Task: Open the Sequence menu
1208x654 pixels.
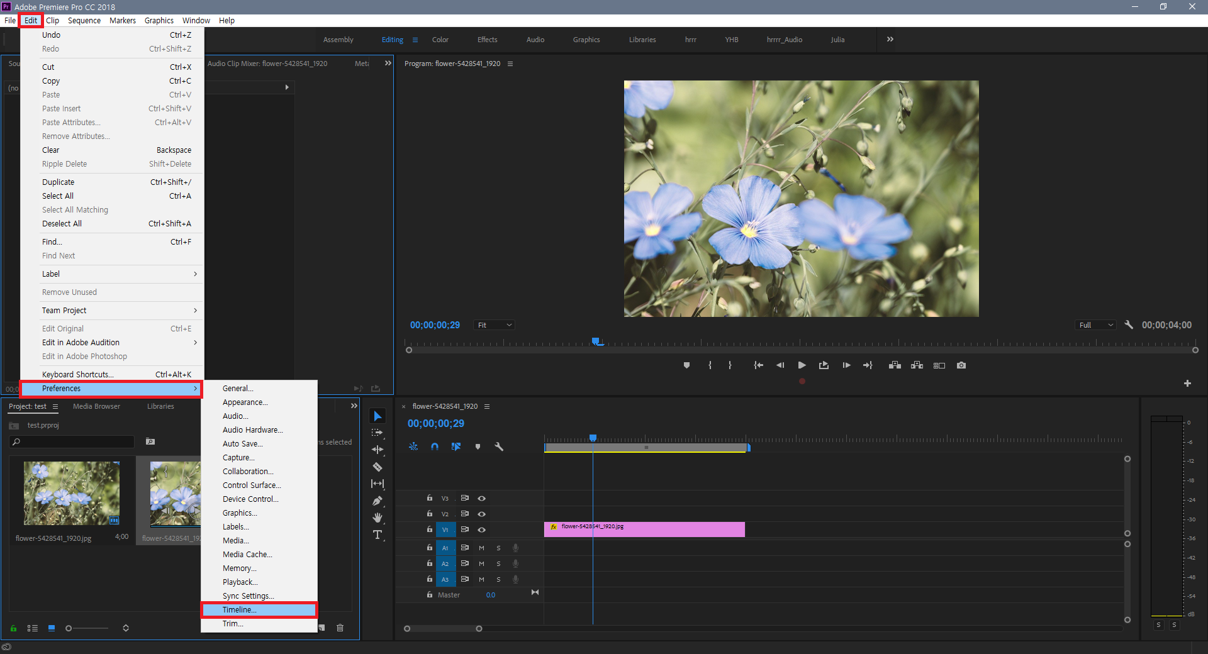Action: (84, 21)
